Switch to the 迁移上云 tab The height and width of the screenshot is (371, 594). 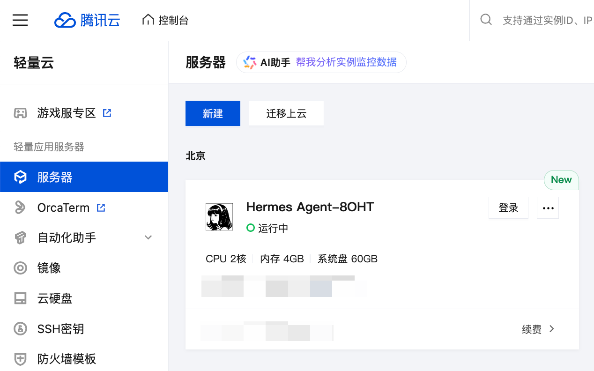point(286,113)
